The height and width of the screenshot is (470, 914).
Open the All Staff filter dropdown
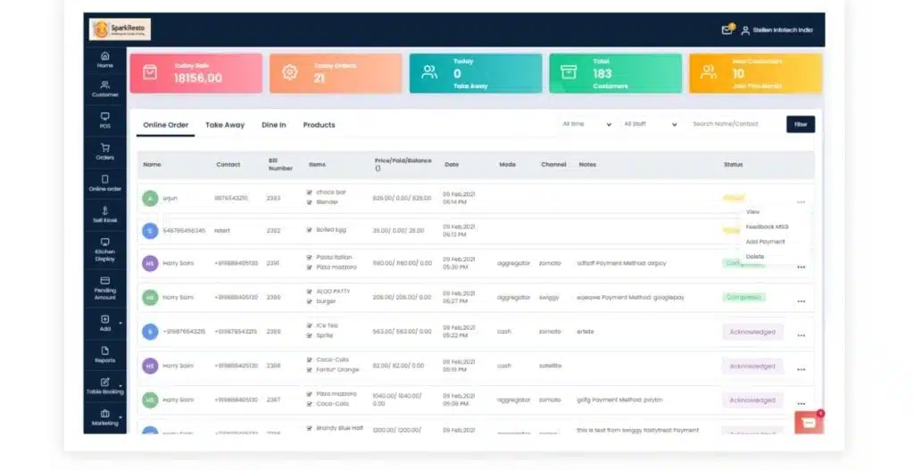tap(650, 124)
